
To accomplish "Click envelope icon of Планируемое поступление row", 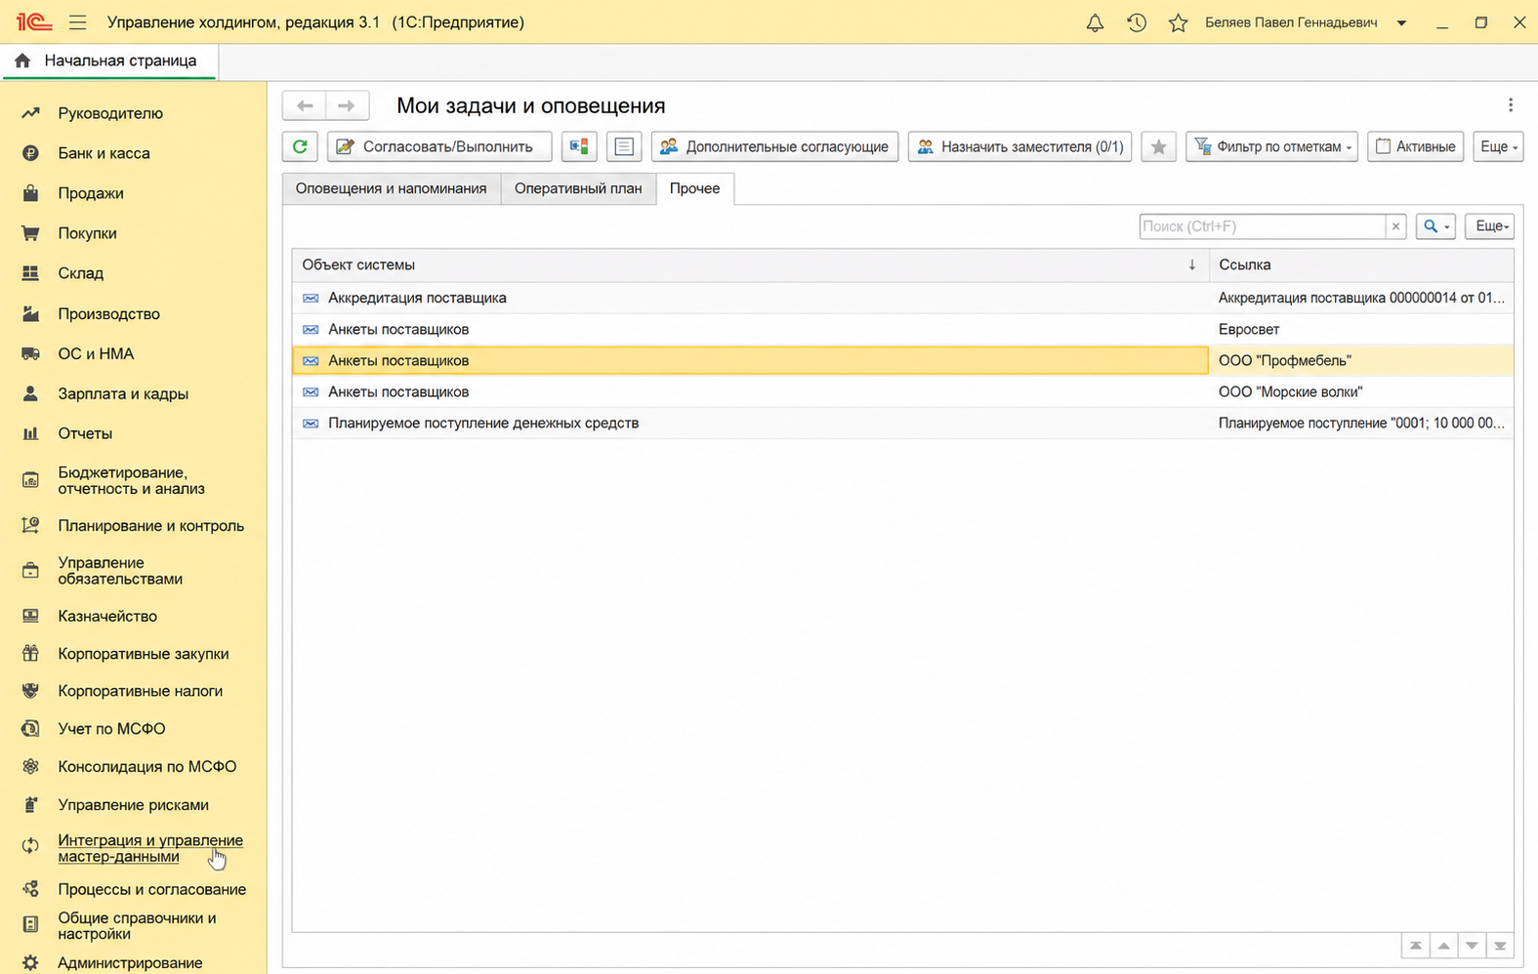I will point(311,423).
